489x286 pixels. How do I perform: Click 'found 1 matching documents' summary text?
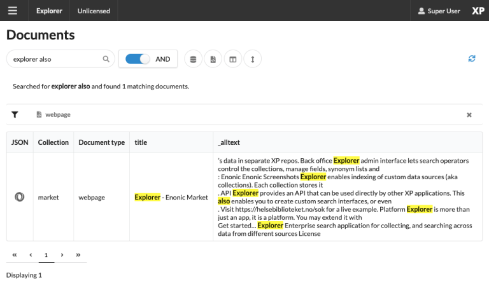(x=146, y=86)
